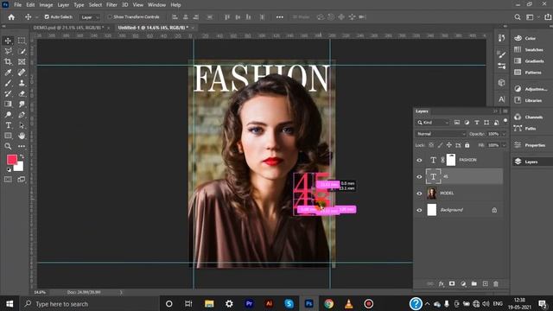Select the Horizontal Type tool
Image resolution: width=553 pixels, height=311 pixels.
(8, 125)
